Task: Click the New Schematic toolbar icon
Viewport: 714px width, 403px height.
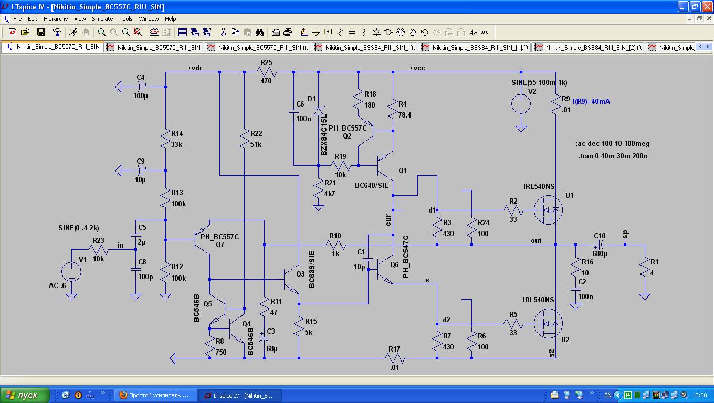Action: tap(13, 33)
